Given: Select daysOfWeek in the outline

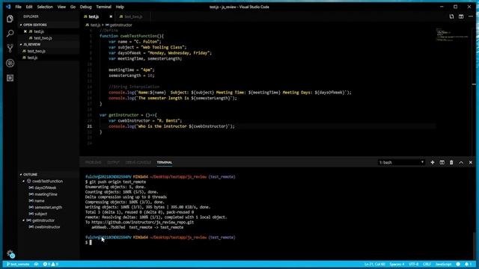Looking at the screenshot, I should tap(45, 188).
